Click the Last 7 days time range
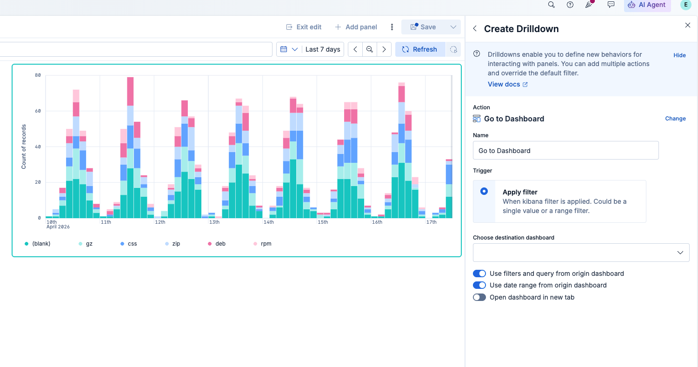This screenshot has height=367, width=698. [x=323, y=49]
